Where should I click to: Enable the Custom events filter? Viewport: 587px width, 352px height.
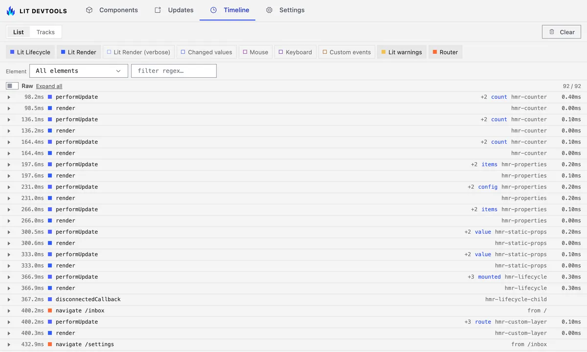click(347, 52)
